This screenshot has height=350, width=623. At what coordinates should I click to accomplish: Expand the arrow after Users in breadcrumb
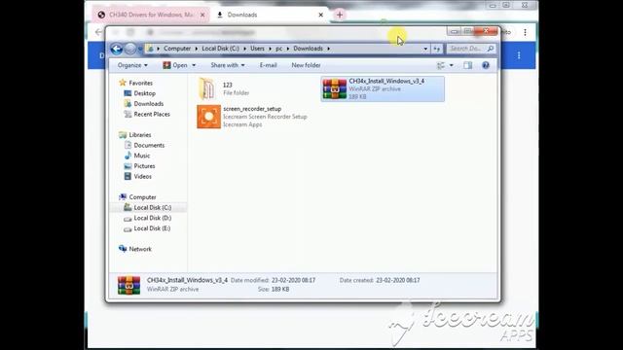coord(271,49)
